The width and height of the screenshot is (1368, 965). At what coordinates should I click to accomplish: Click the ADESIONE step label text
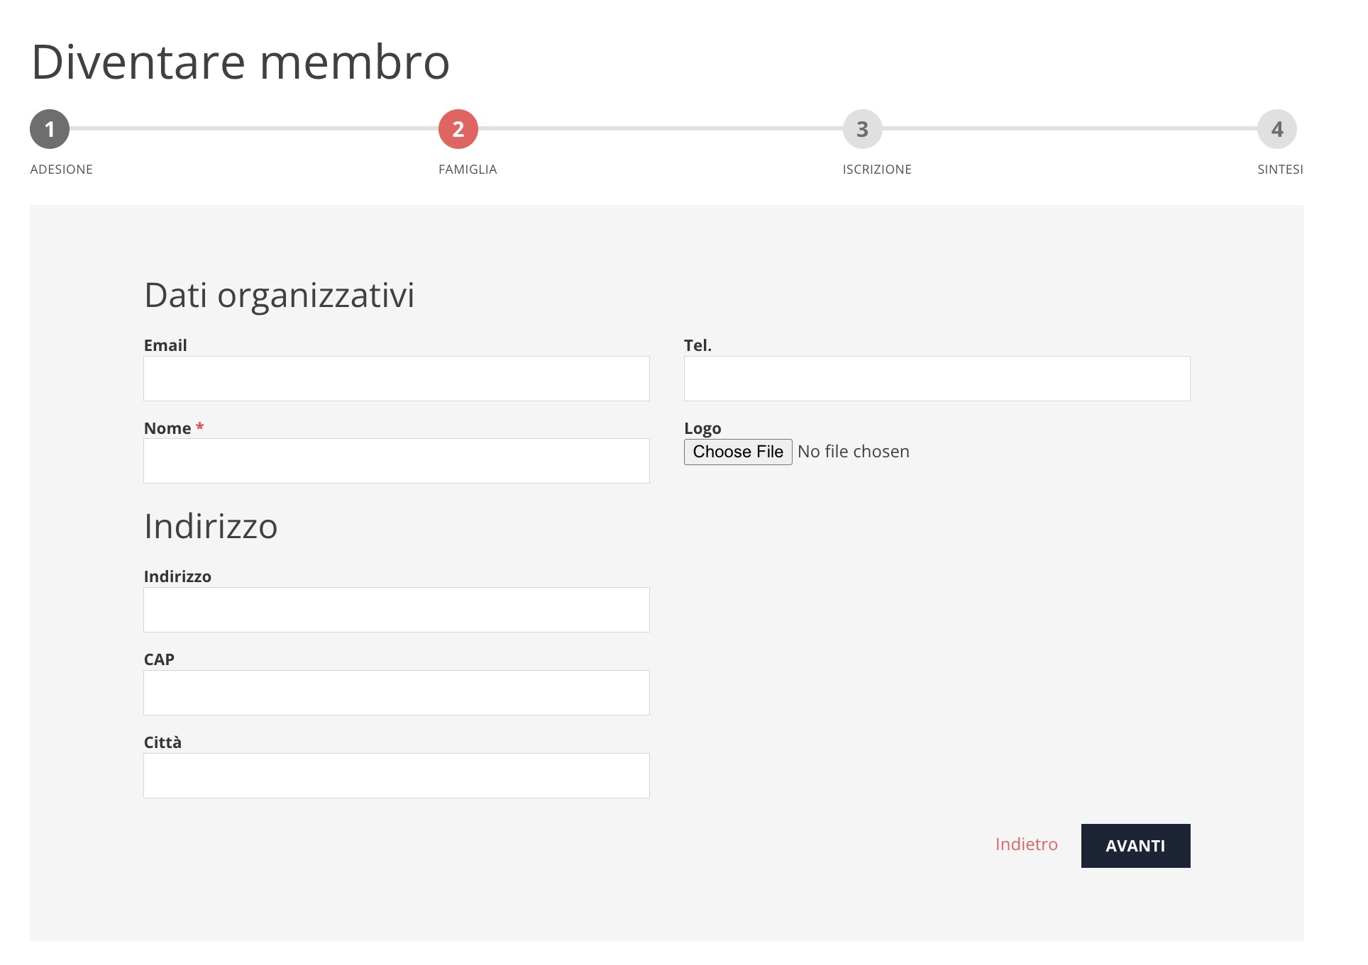pyautogui.click(x=61, y=169)
